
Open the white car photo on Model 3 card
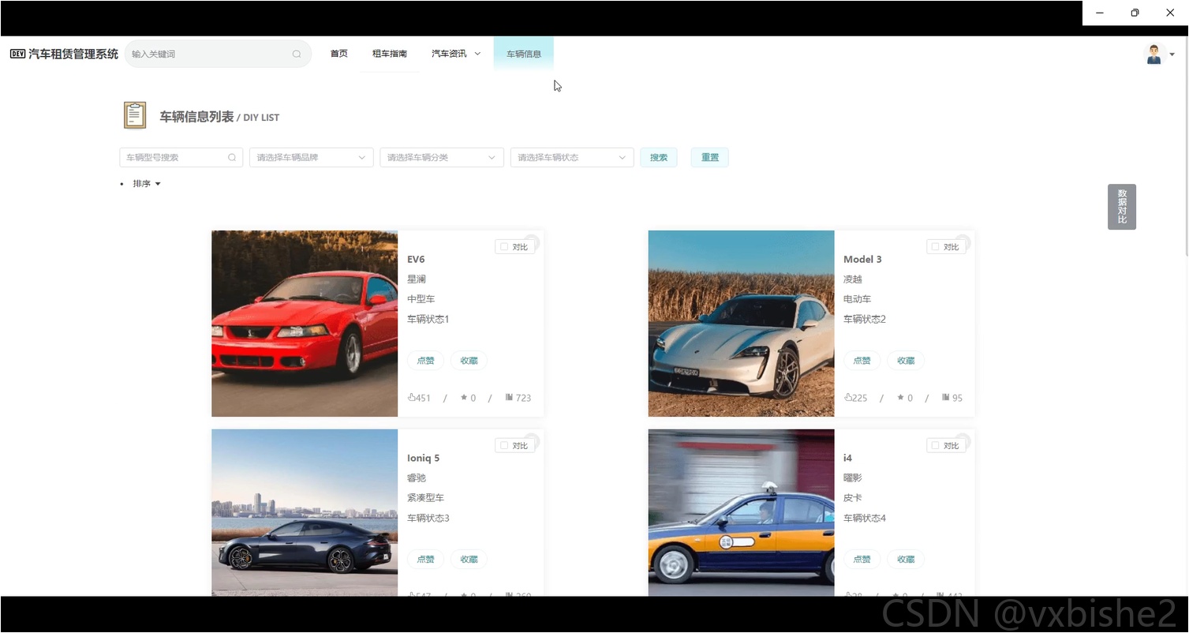tap(741, 324)
